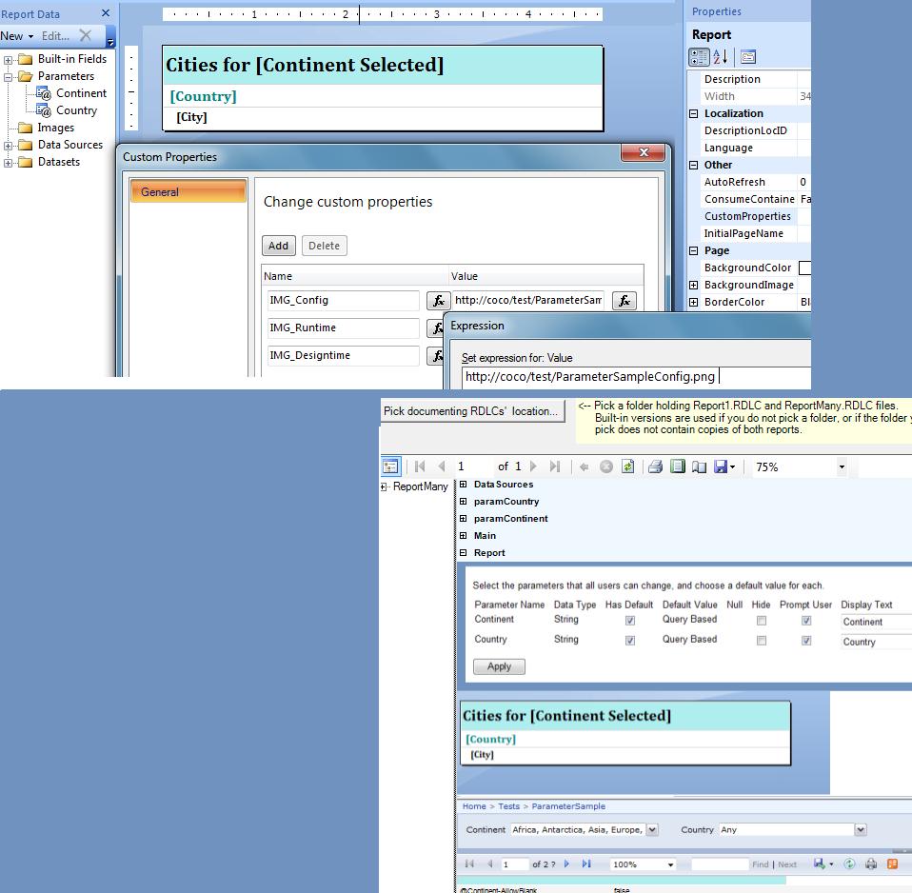Expand the DataSources section
Image resolution: width=912 pixels, height=893 pixels.
[463, 485]
